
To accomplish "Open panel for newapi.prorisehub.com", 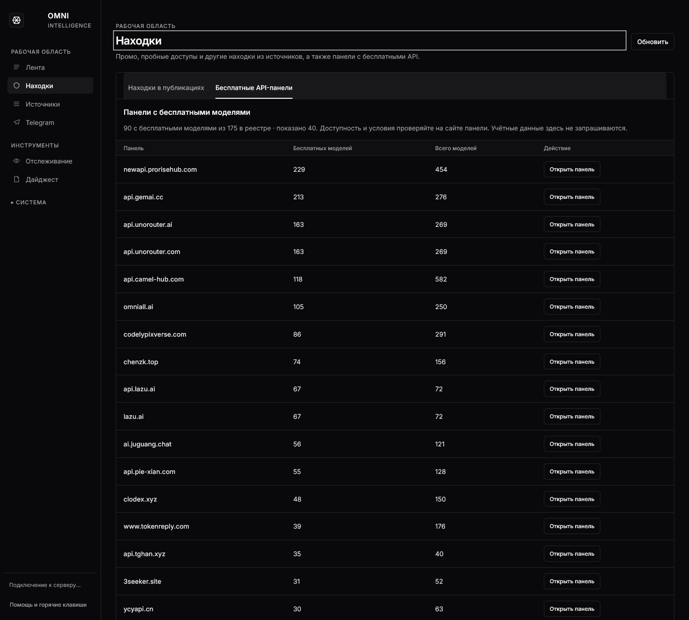I will (572, 169).
